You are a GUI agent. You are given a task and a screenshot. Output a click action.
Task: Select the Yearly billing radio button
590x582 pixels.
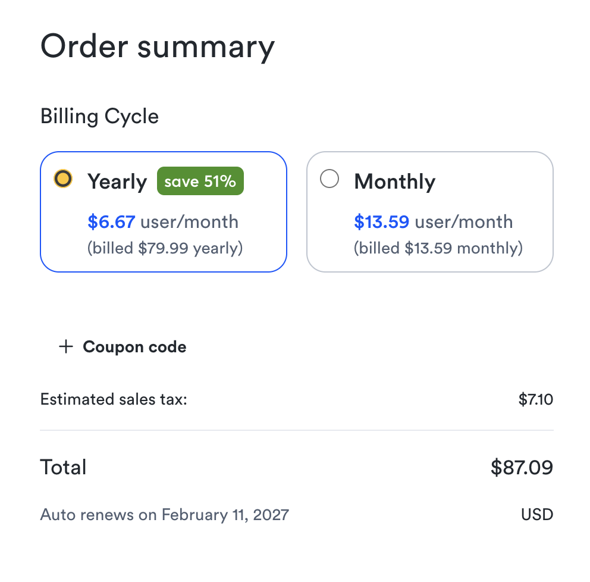coord(62,179)
